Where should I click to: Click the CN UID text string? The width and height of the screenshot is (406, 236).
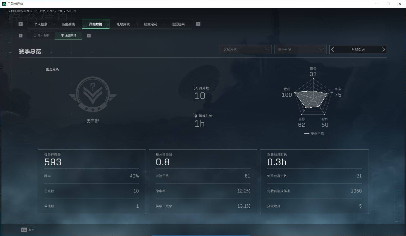[41, 11]
